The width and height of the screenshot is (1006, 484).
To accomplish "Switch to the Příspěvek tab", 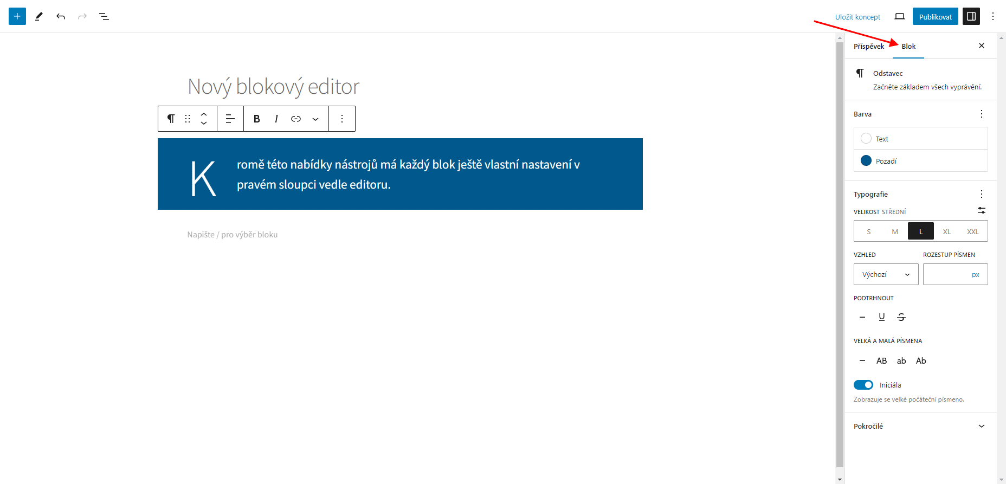I will (869, 46).
